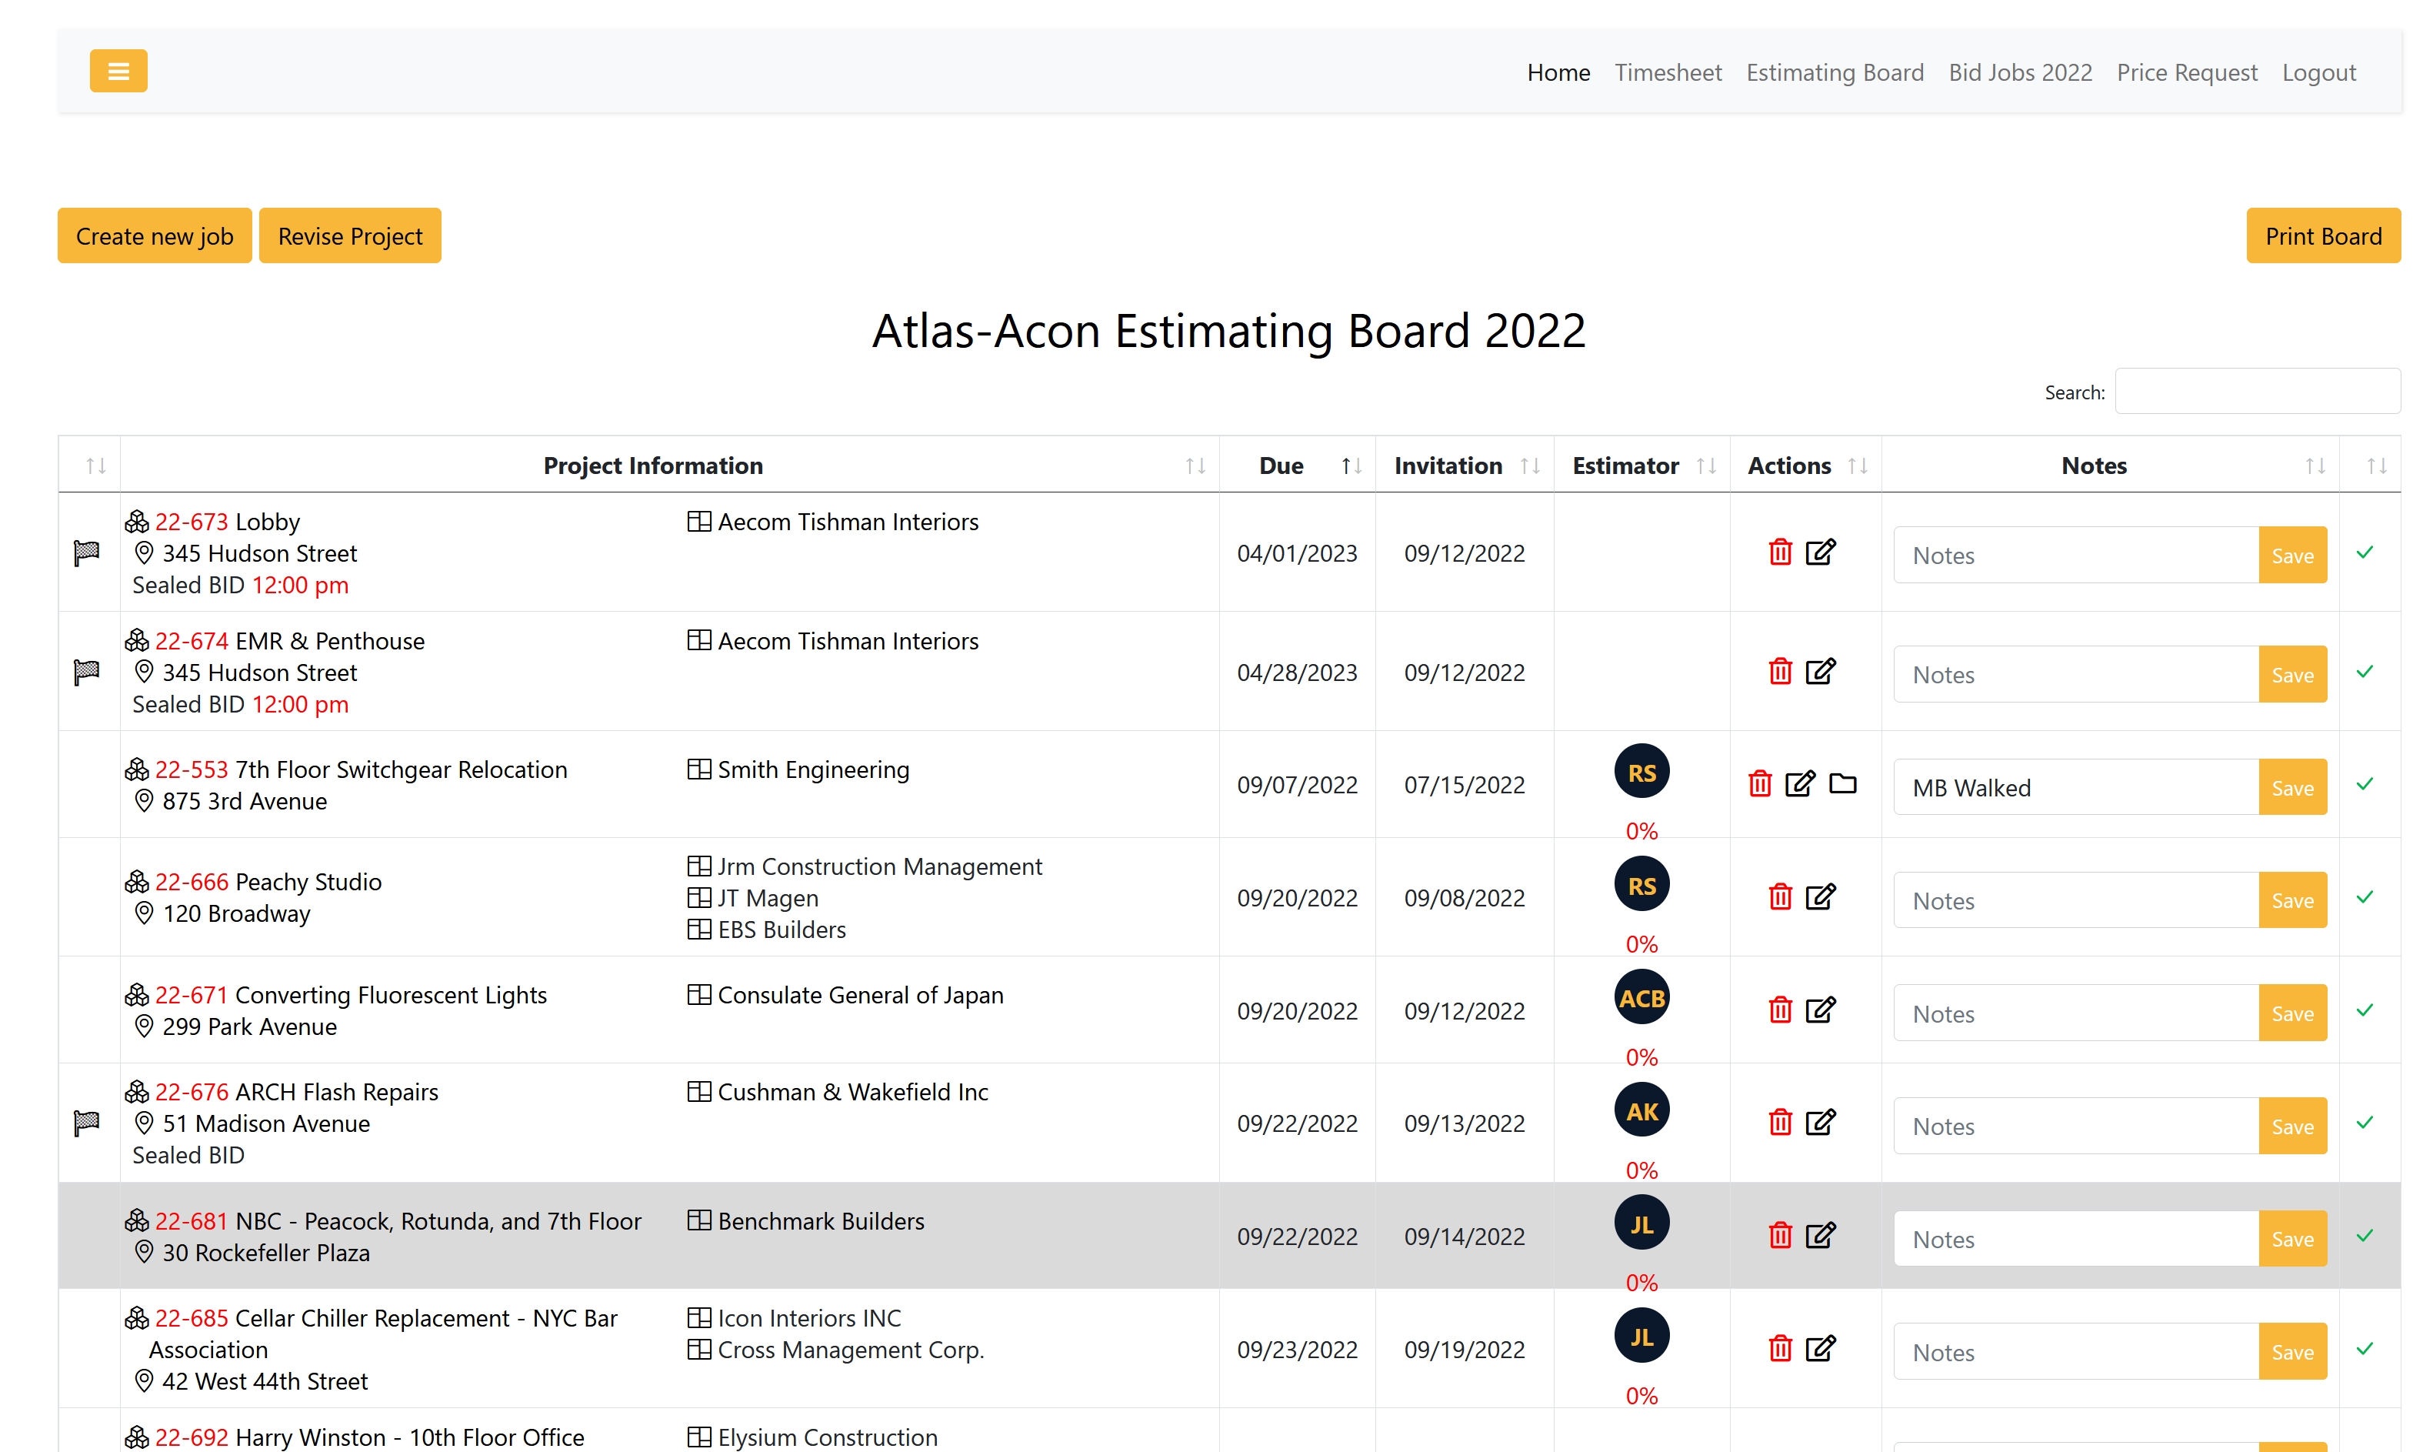2433x1452 pixels.
Task: Edit the 22-685 Cellar Chiller Replacement job
Action: pyautogui.click(x=1820, y=1349)
